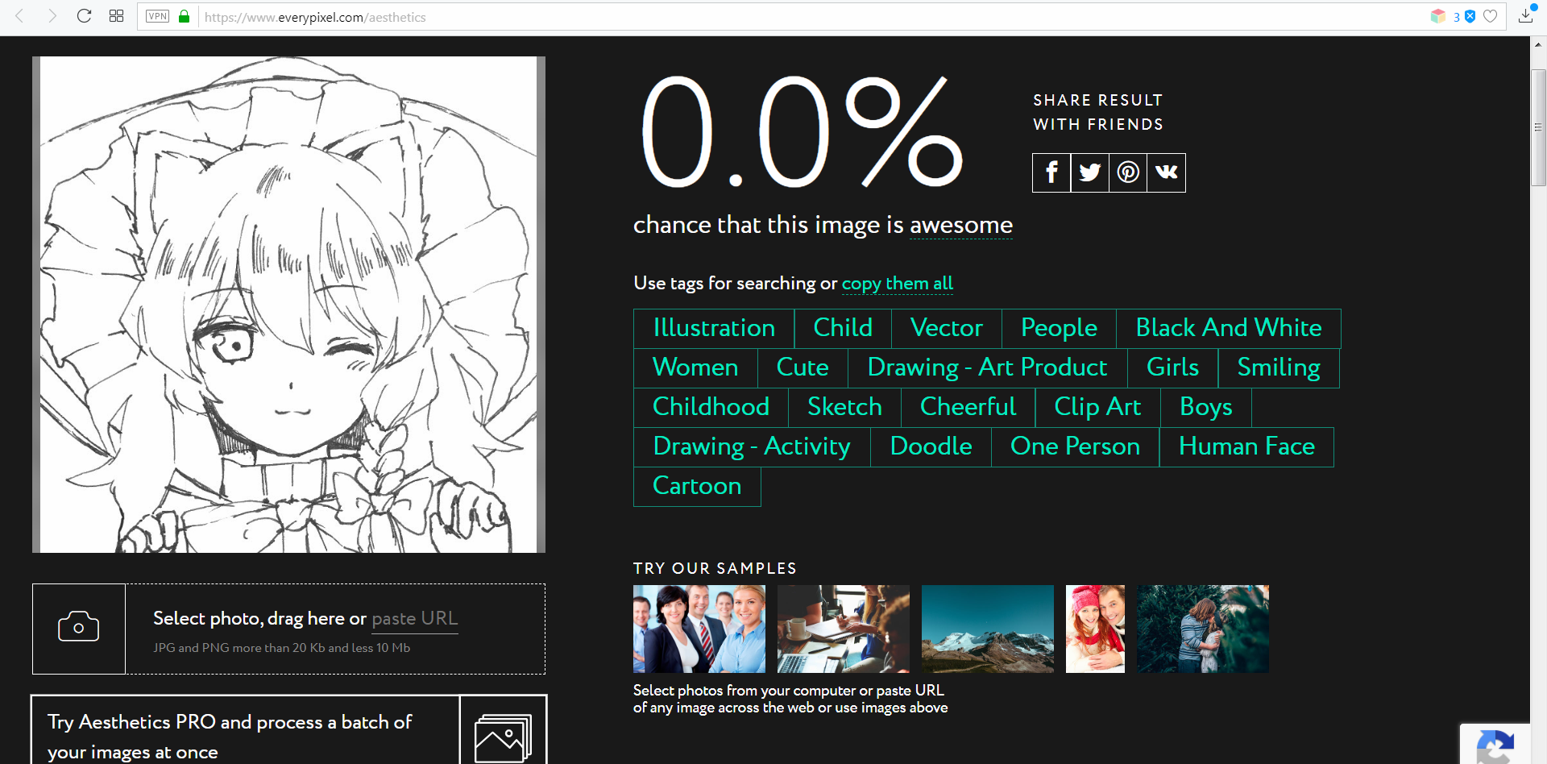The image size is (1547, 764).
Task: Select the Girls tag
Action: coord(1172,367)
